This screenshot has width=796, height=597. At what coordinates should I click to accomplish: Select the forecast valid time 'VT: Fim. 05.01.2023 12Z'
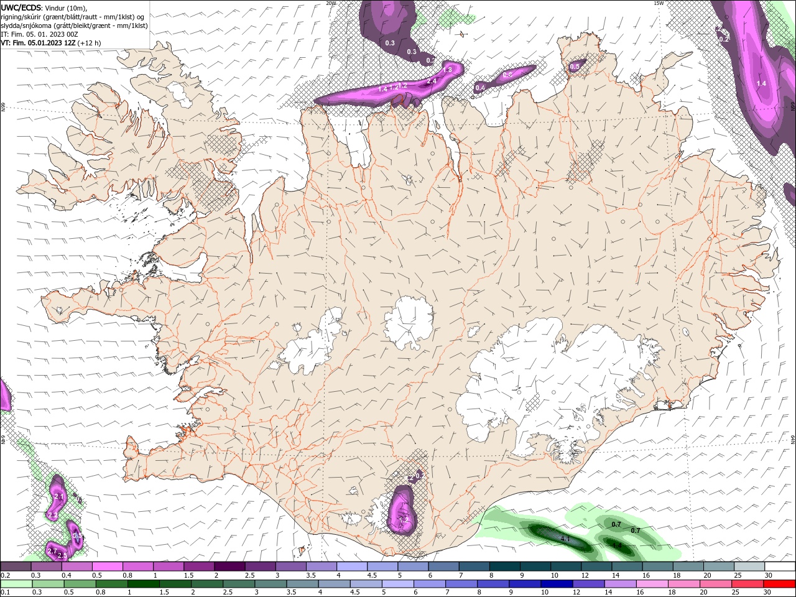pos(39,43)
